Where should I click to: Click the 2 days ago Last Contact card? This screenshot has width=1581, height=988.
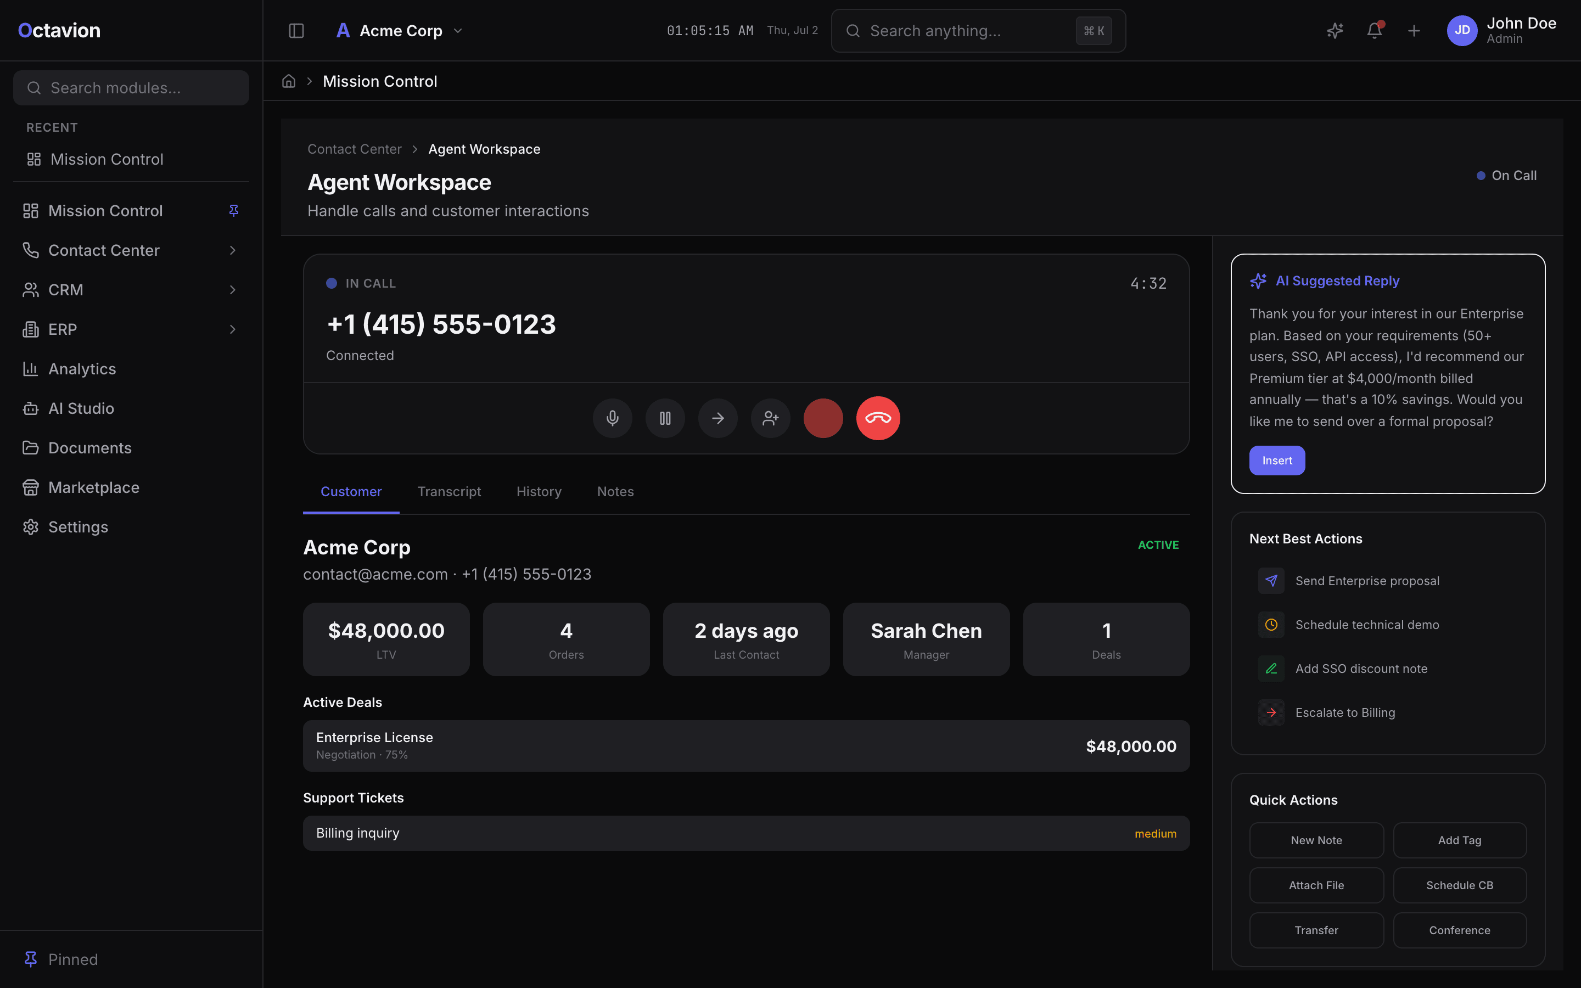pyautogui.click(x=746, y=639)
